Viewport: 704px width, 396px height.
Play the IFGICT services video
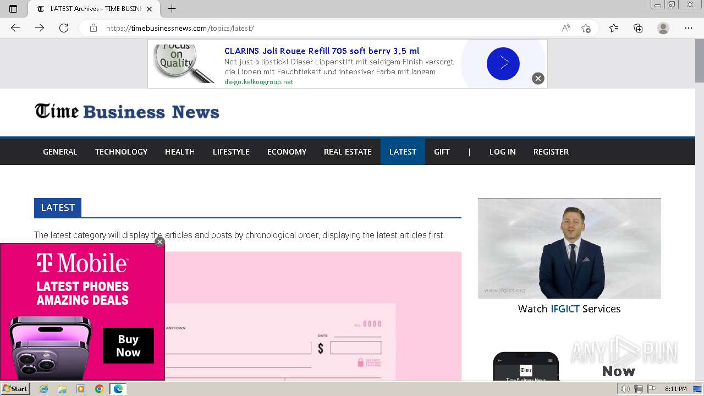tap(569, 249)
